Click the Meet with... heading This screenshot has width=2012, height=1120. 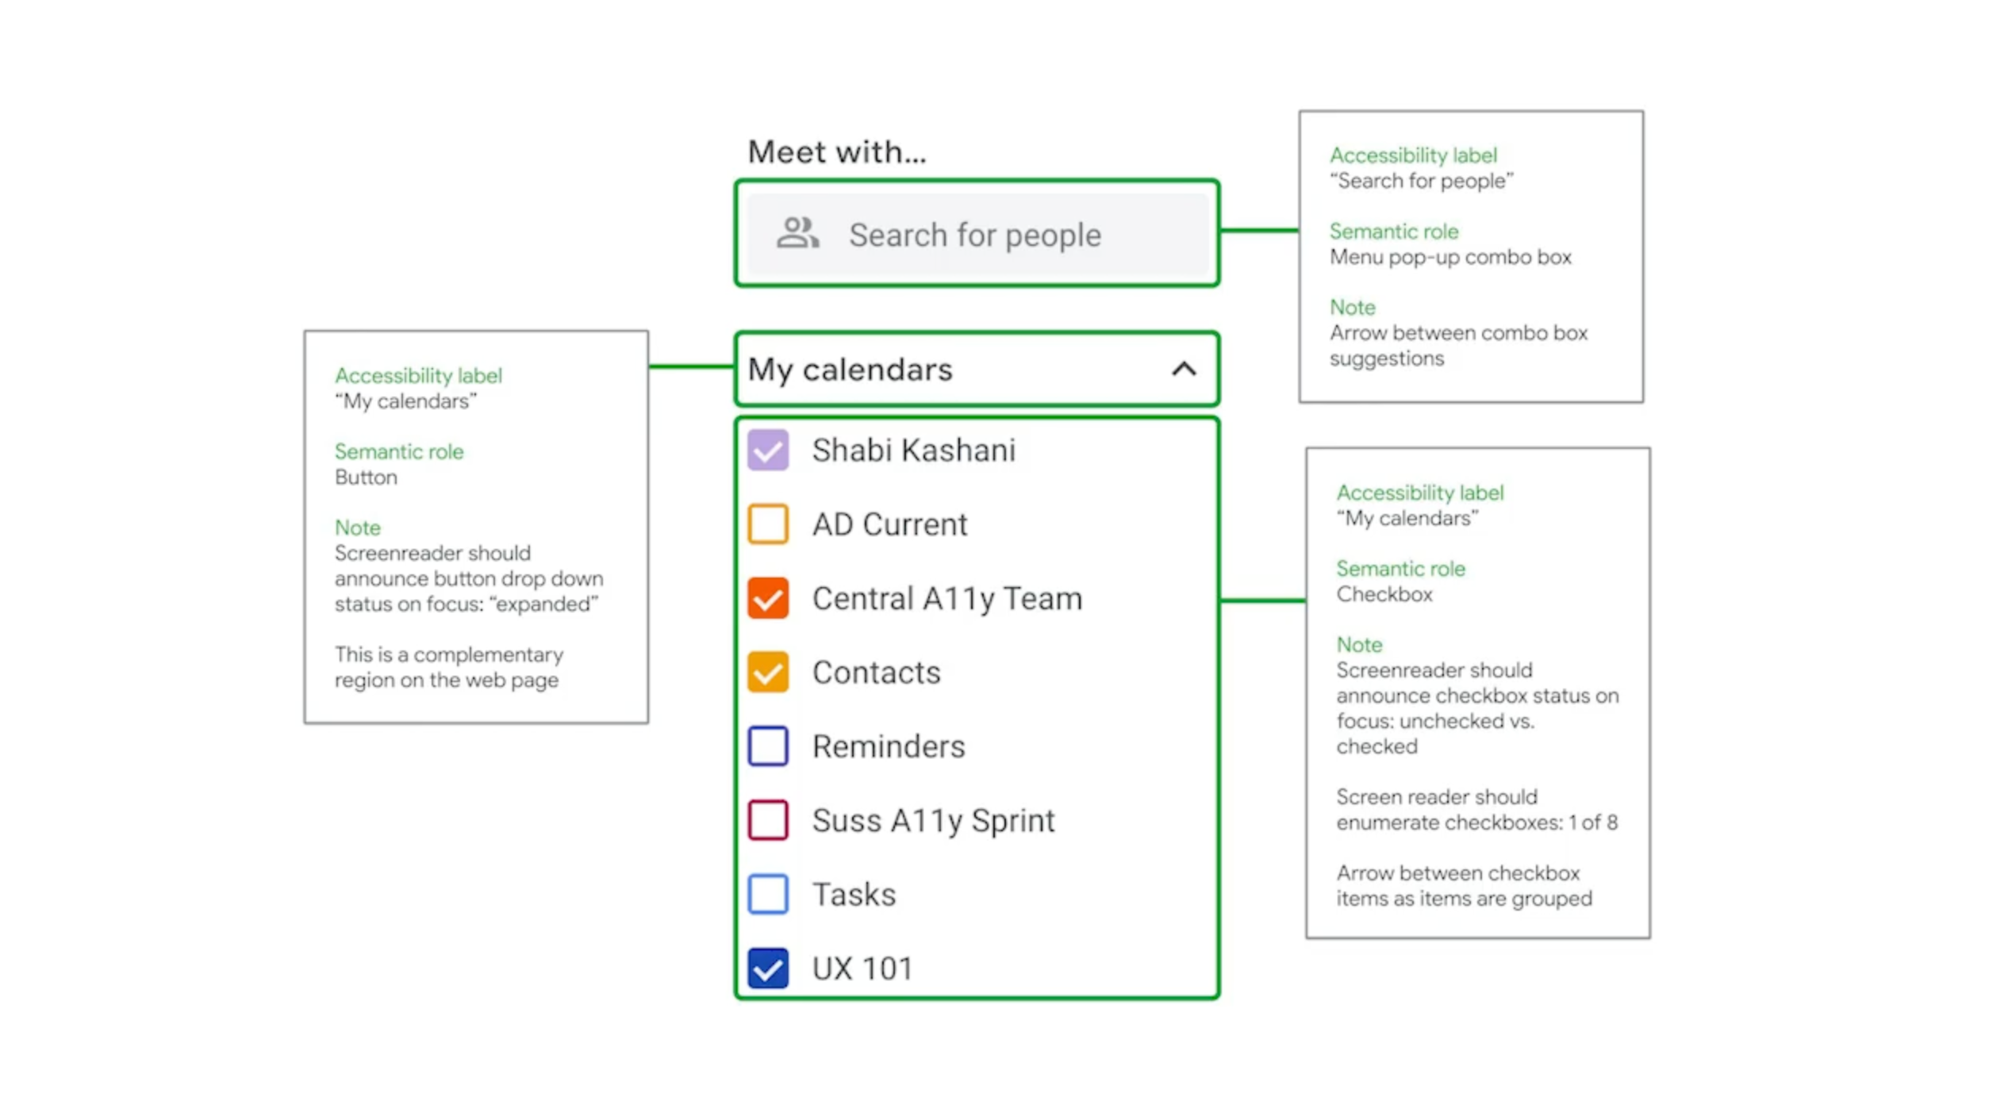(836, 152)
